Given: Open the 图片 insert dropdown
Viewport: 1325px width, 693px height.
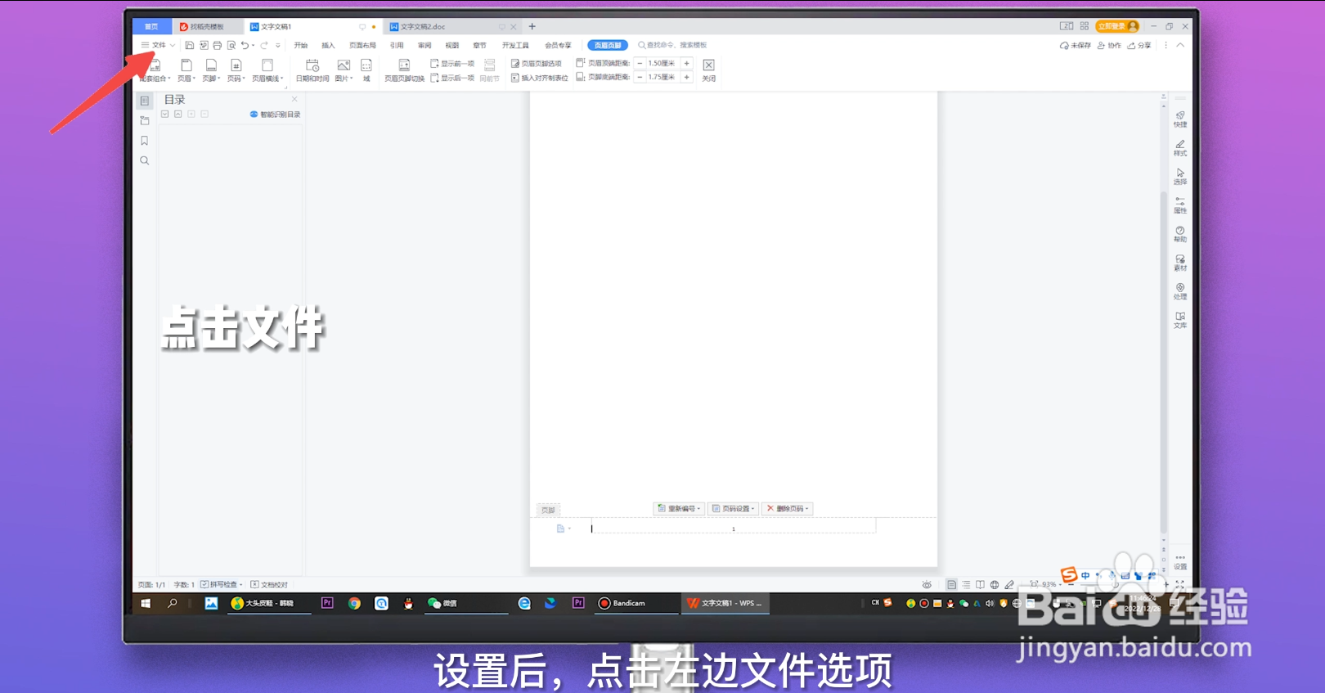Looking at the screenshot, I should point(344,71).
